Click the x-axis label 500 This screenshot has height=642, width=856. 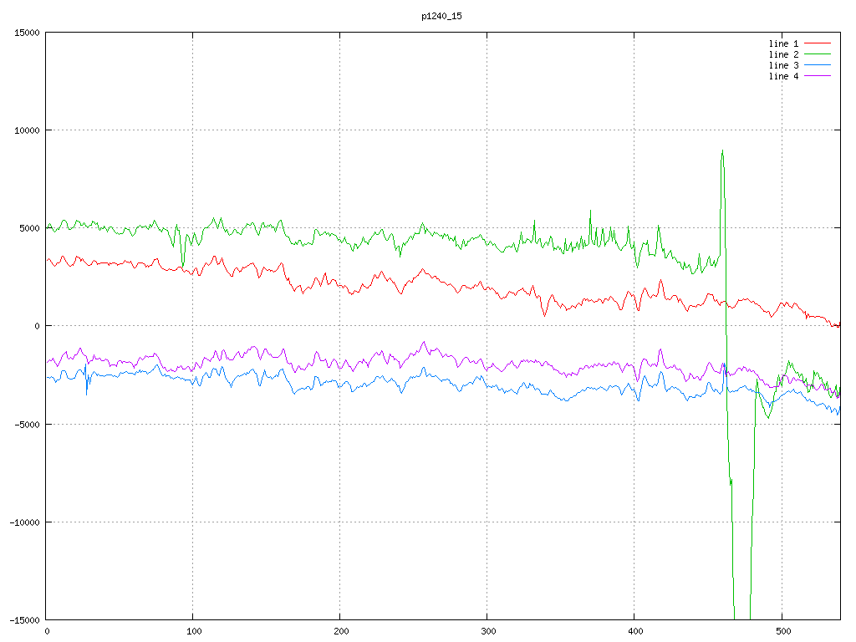pyautogui.click(x=783, y=632)
